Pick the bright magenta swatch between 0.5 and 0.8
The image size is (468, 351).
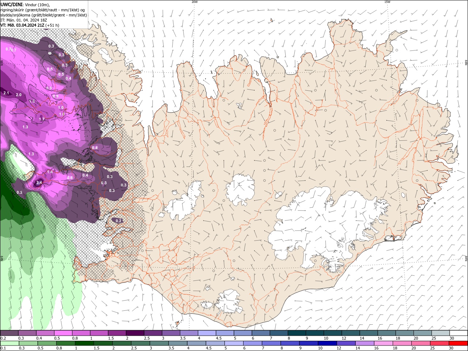pos(63,333)
